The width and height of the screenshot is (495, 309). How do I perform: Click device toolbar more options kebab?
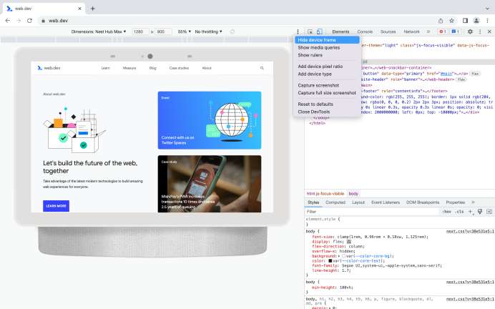click(x=298, y=31)
